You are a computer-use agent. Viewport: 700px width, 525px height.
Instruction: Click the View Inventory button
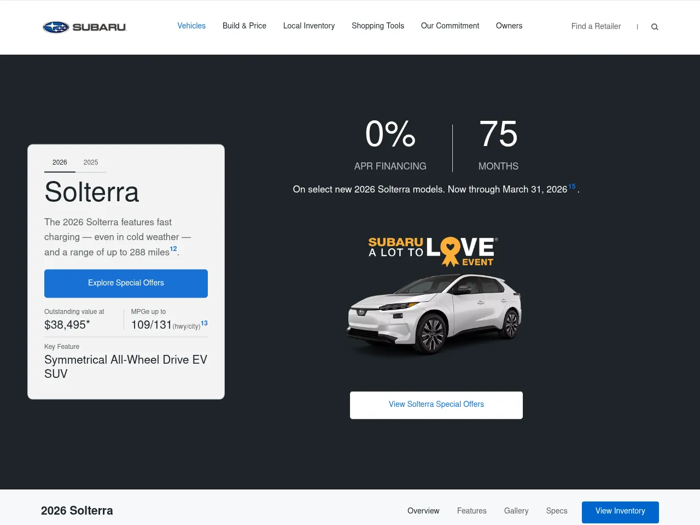620,511
